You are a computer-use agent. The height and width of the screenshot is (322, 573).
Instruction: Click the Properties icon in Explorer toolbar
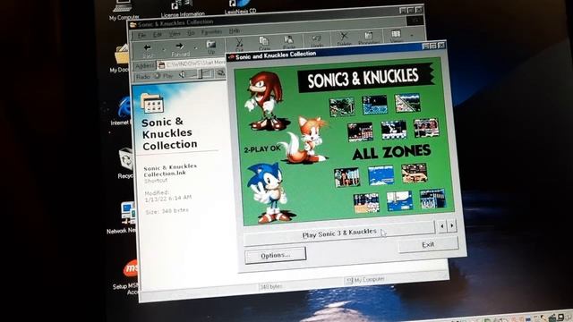(368, 38)
